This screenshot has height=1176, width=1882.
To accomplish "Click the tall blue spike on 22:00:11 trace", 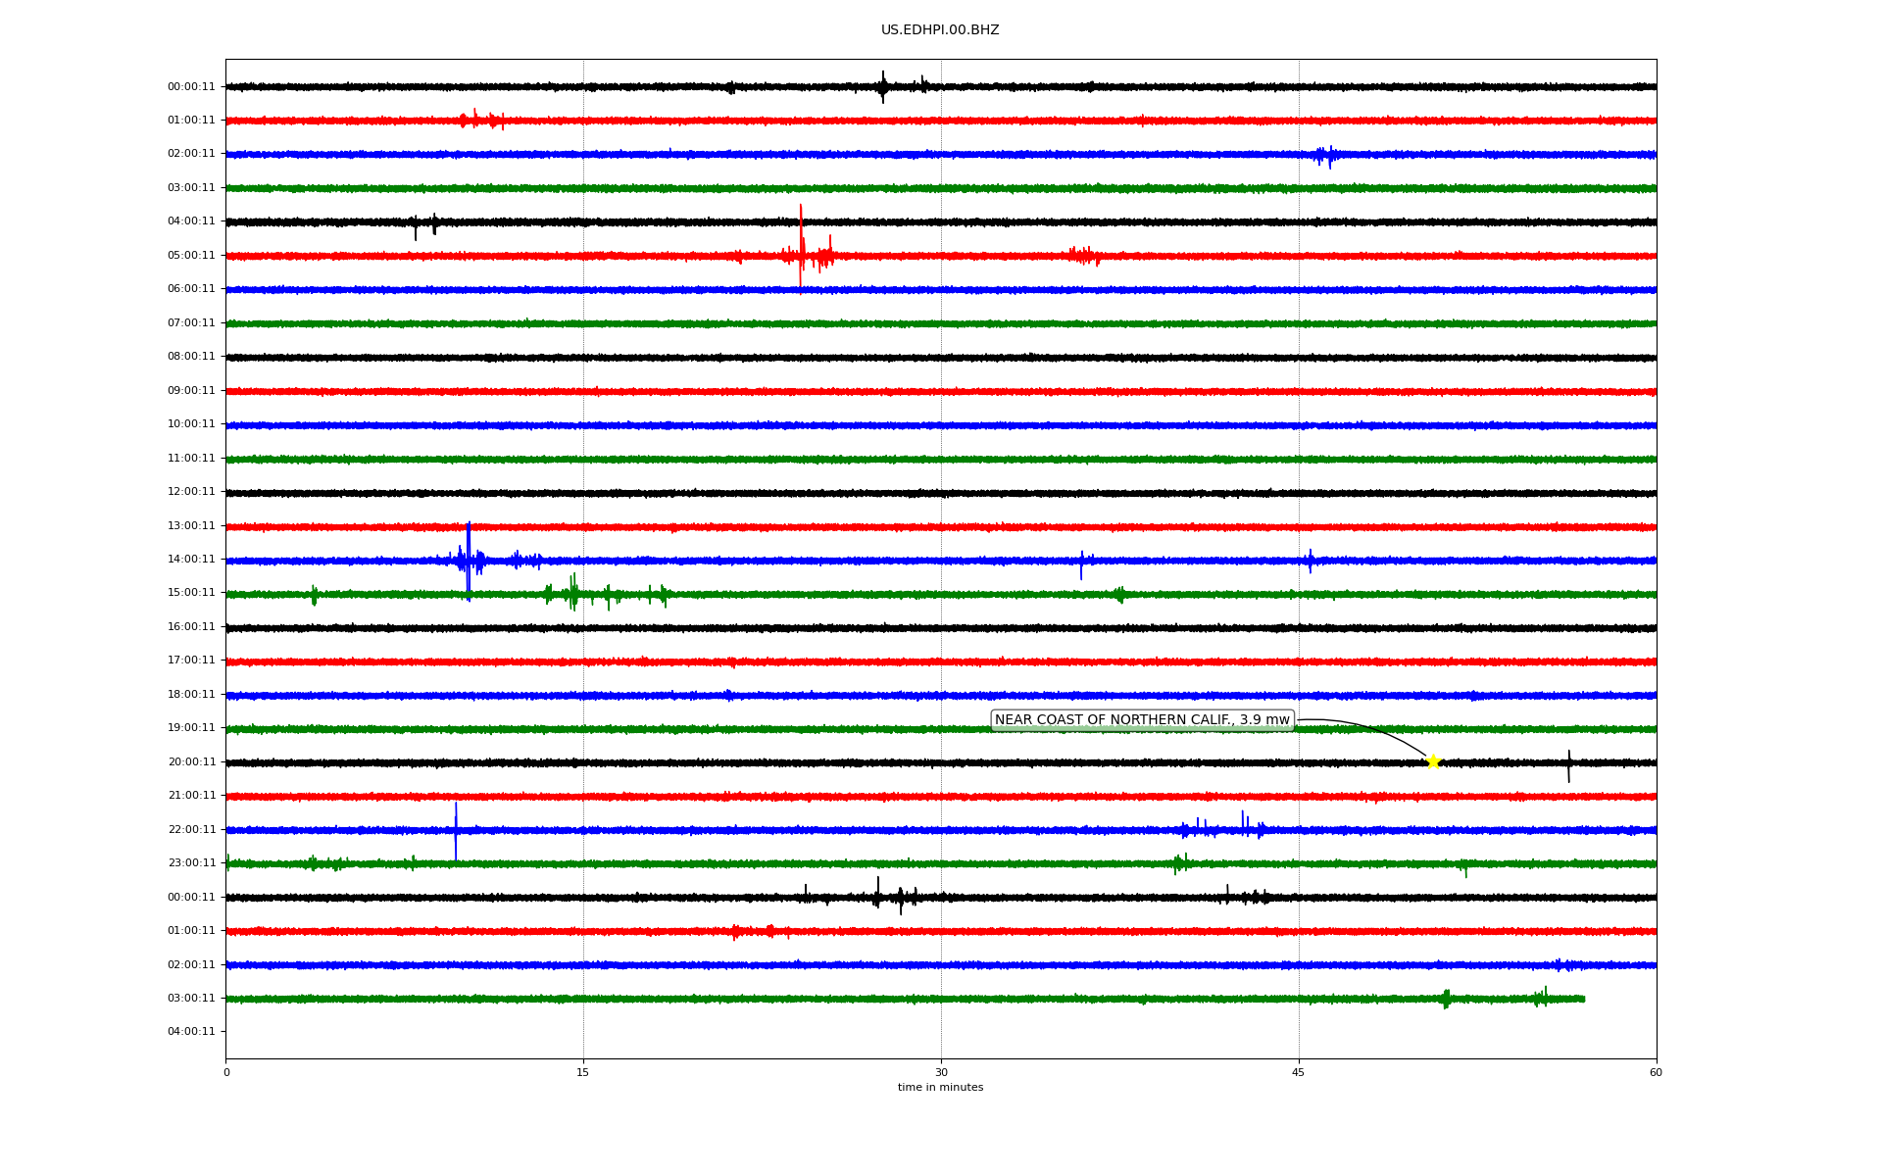I will [456, 831].
